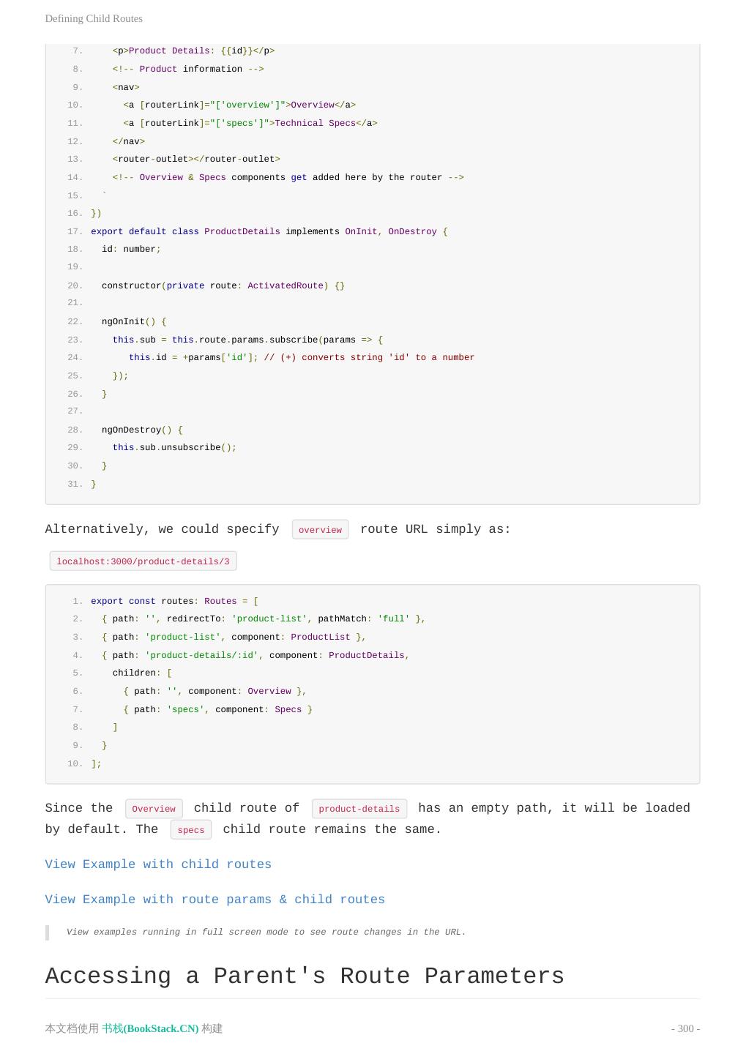
Task: Click the "Accessing a Parent's Route Parameters" heading
Action: [x=305, y=976]
